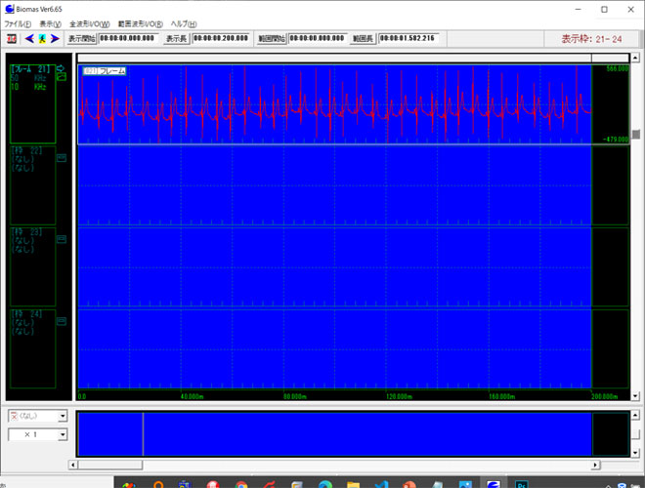Click the horizontal scrollbar right arrow
Screen dimensions: 645x488
595,465
